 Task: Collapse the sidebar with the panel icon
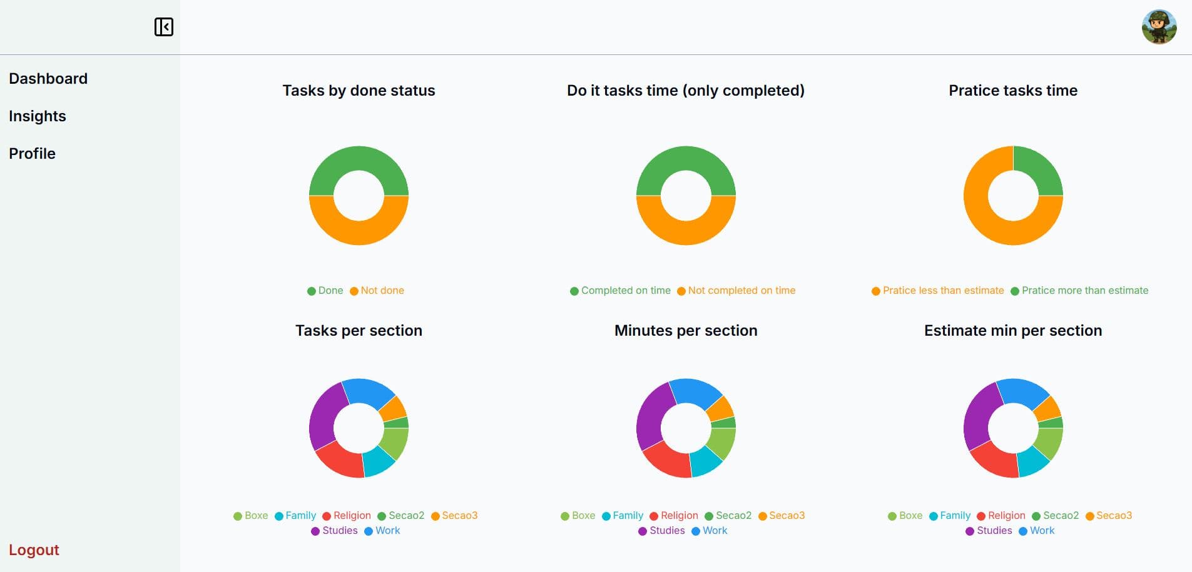tap(163, 27)
